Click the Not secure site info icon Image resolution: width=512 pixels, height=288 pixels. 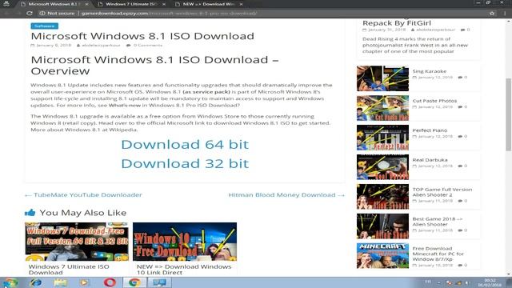click(42, 14)
